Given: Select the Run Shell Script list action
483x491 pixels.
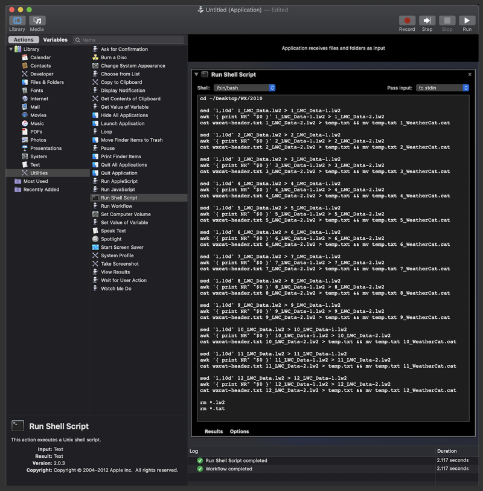Looking at the screenshot, I should [x=139, y=197].
